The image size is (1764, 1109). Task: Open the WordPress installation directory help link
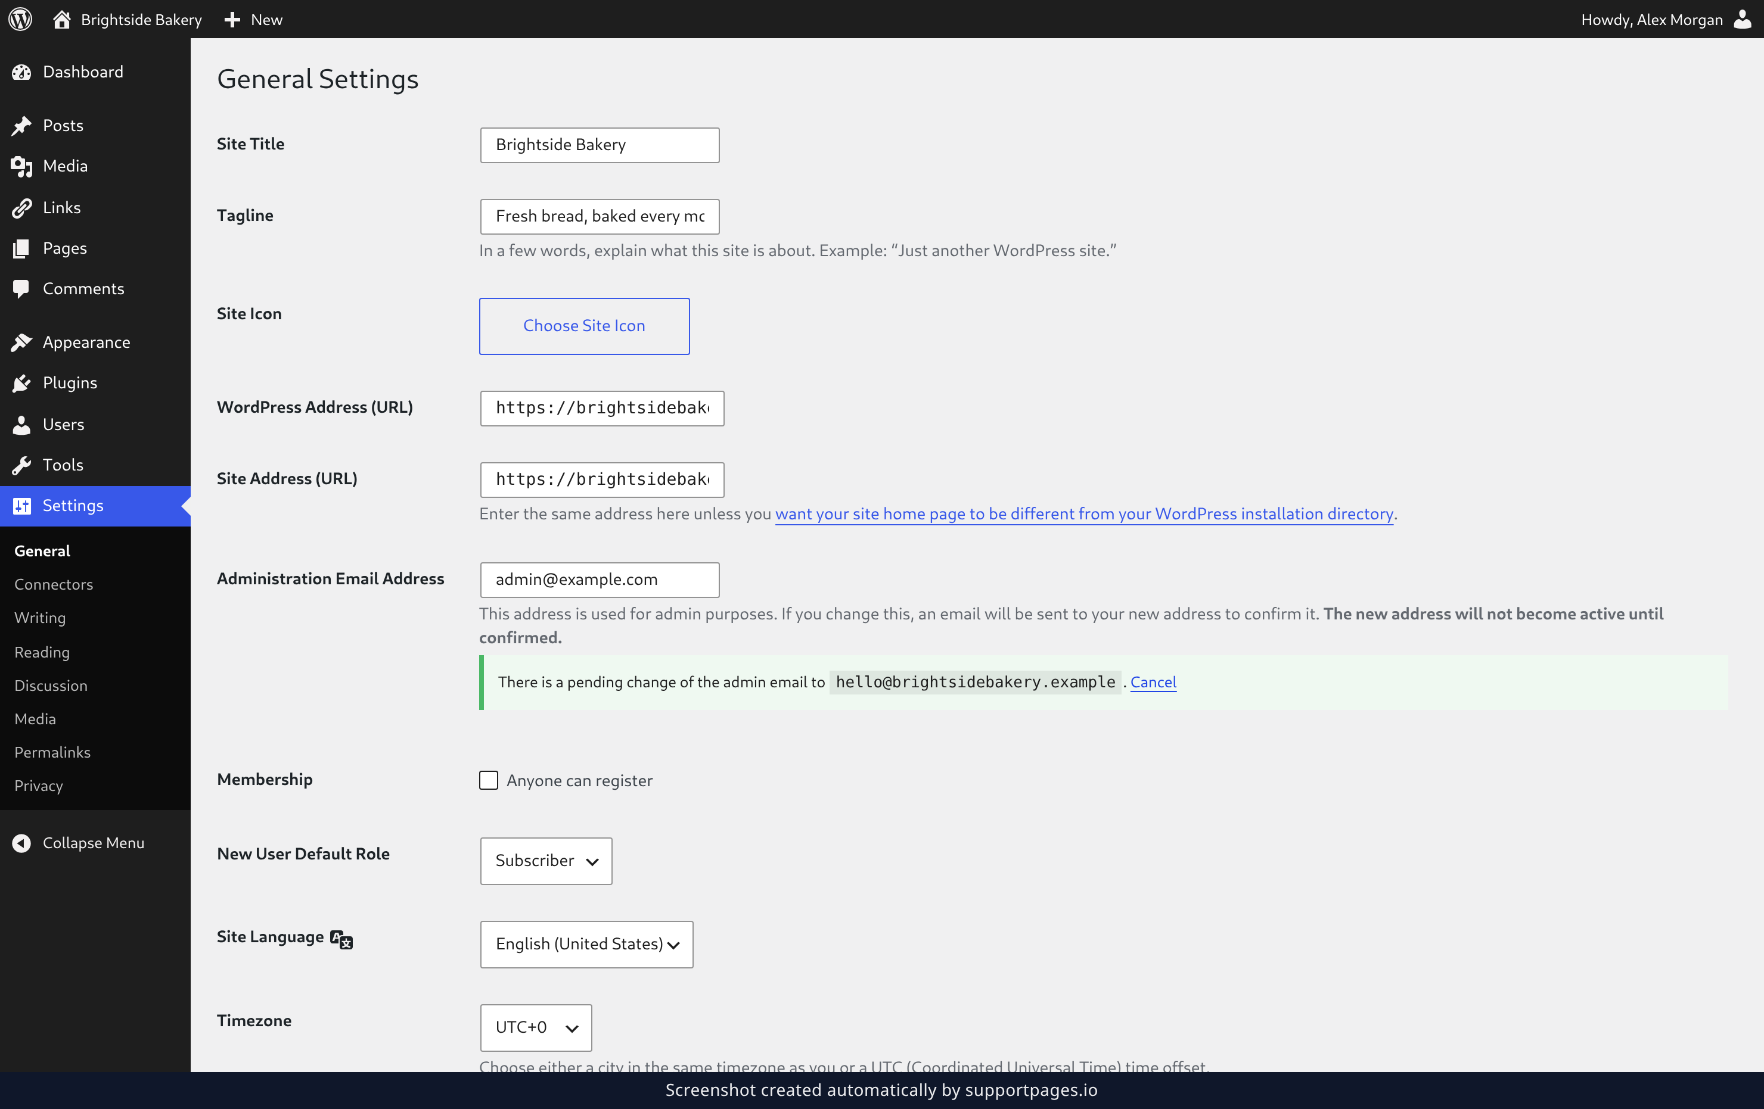[x=1083, y=514]
